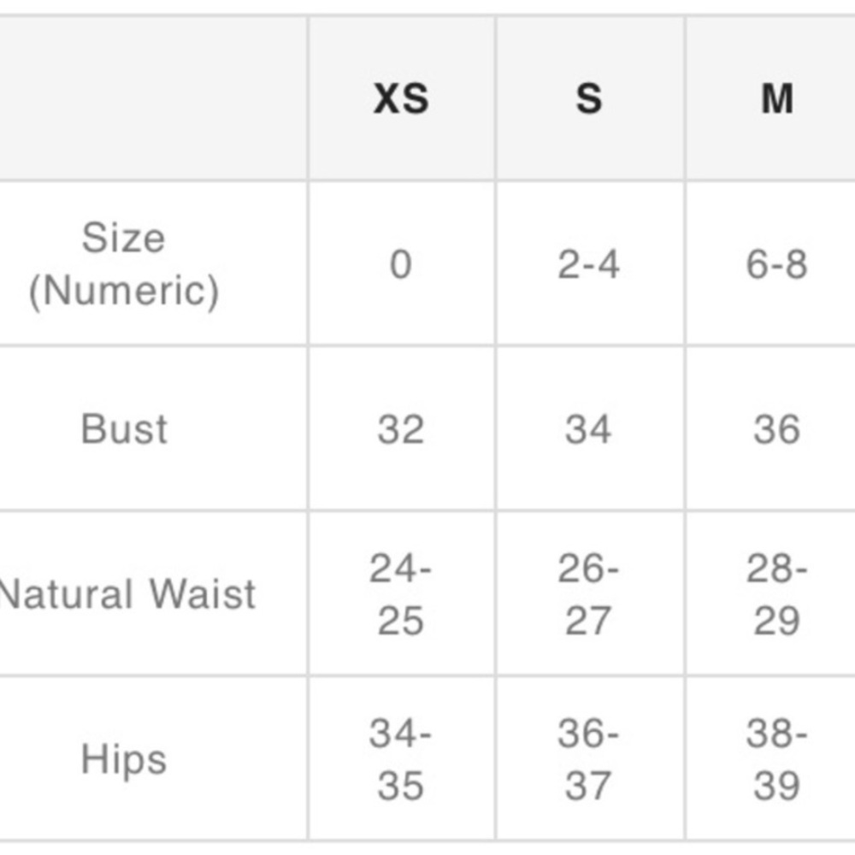Click the Size (Numeric) row label

point(124,264)
